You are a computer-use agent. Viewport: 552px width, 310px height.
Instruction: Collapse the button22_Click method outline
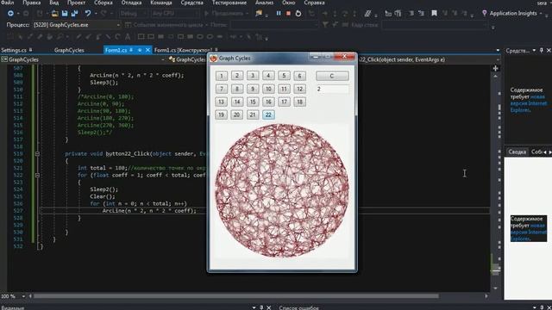coord(37,154)
